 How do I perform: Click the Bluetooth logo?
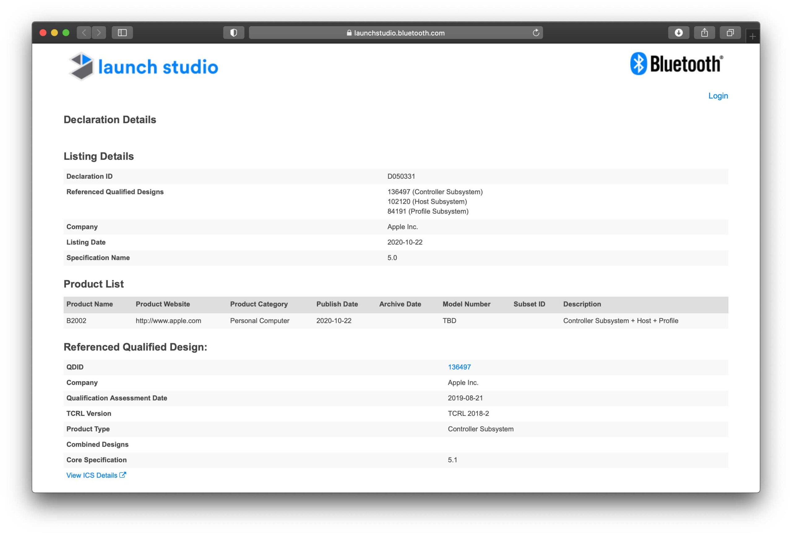pyautogui.click(x=676, y=64)
